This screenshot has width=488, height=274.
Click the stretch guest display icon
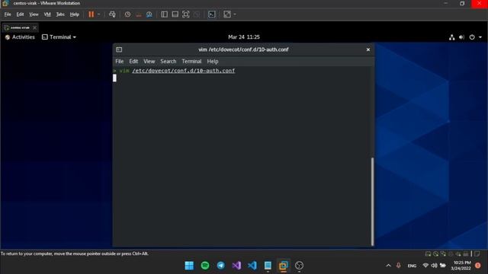[x=227, y=14]
